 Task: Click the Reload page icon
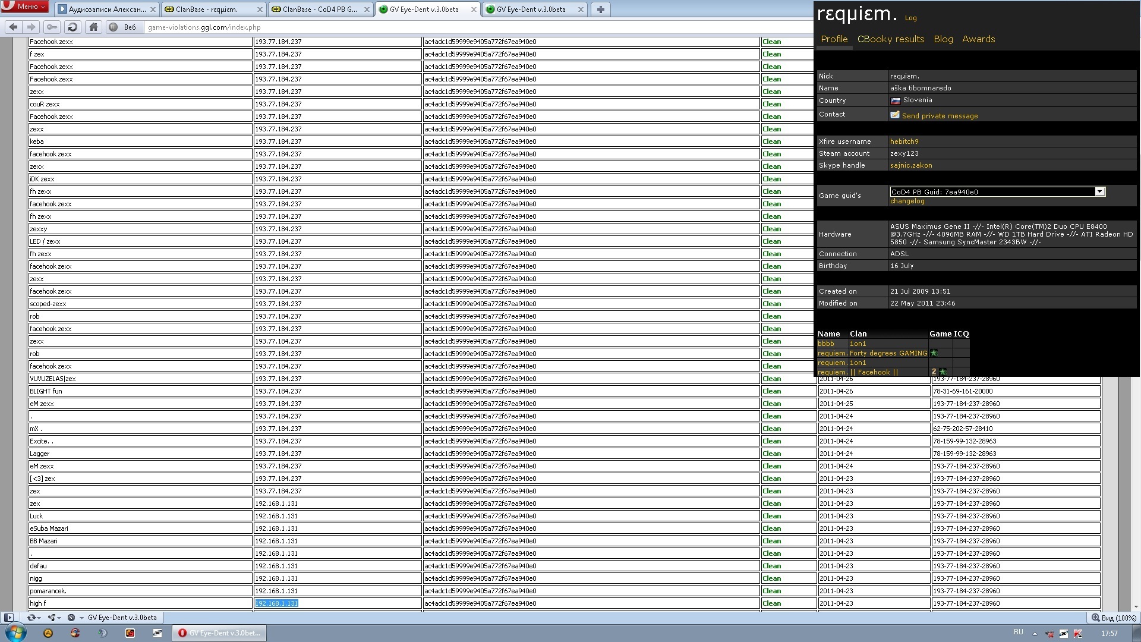[73, 27]
